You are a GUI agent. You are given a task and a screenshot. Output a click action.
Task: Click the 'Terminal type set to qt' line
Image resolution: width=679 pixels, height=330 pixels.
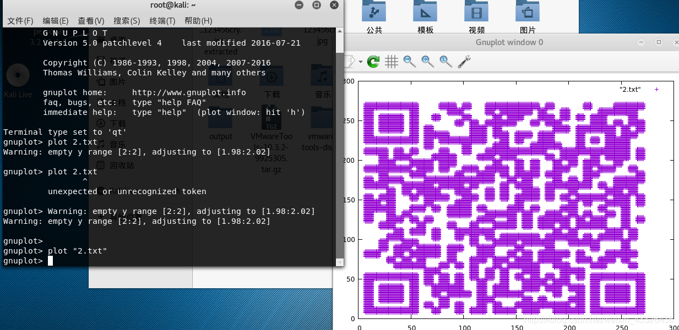coord(65,132)
